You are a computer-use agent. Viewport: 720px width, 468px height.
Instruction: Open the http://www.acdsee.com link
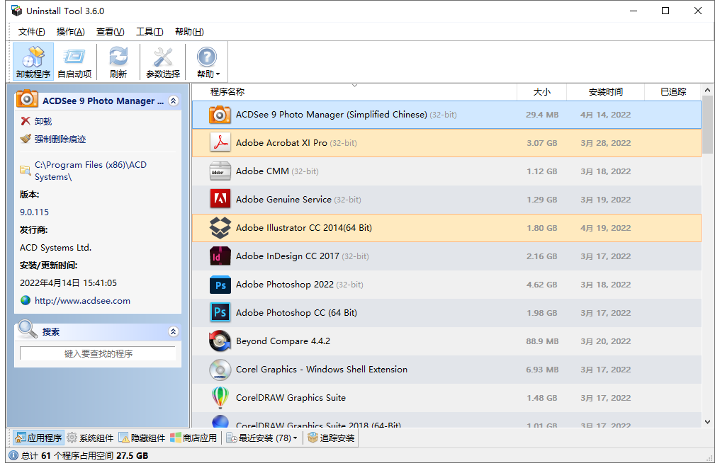point(82,301)
